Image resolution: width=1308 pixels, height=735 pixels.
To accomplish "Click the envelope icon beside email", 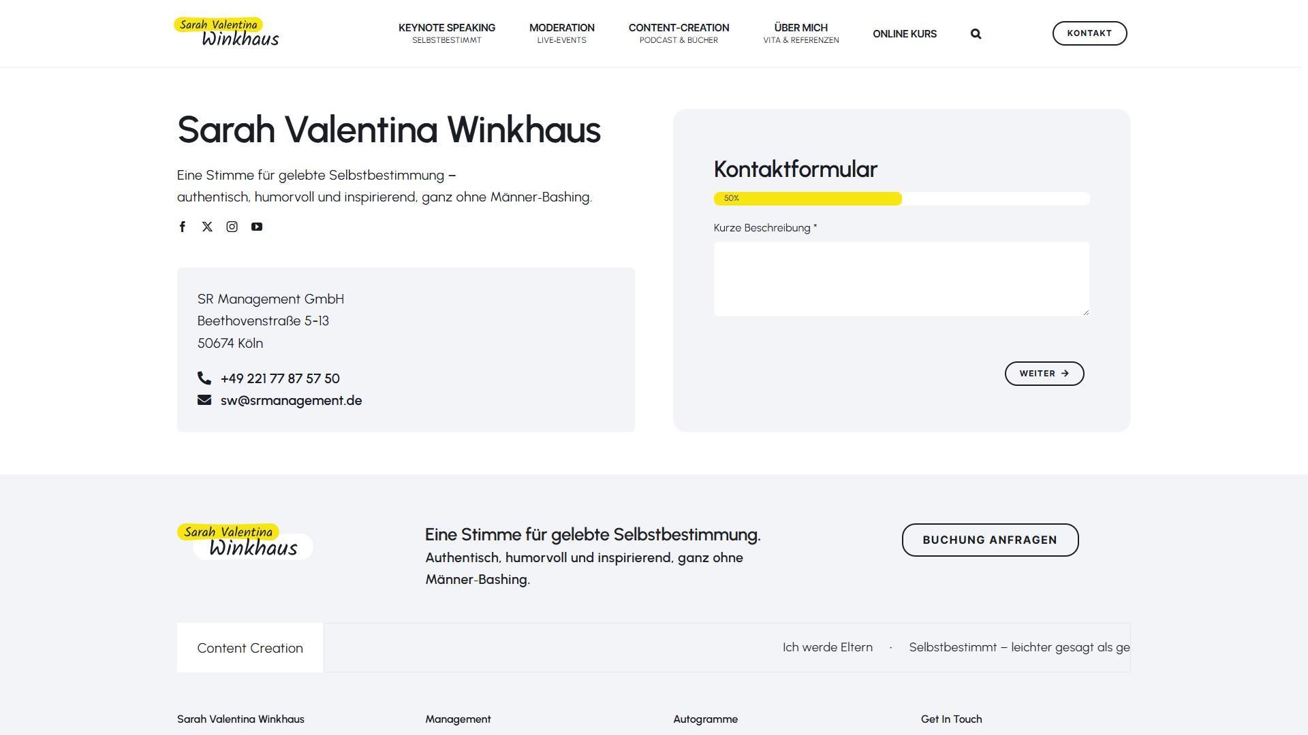I will [x=204, y=399].
